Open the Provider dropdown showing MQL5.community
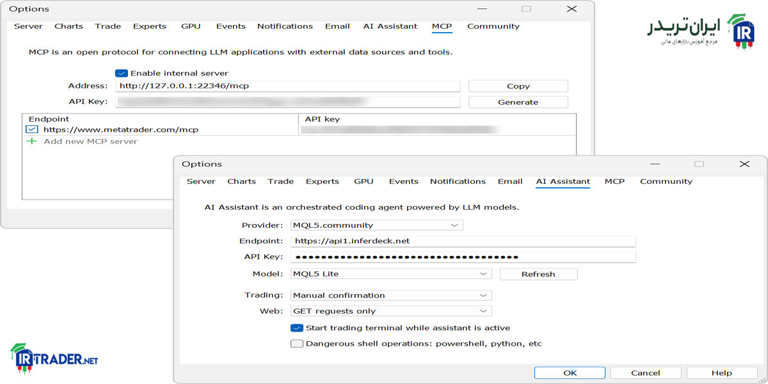 (376, 225)
